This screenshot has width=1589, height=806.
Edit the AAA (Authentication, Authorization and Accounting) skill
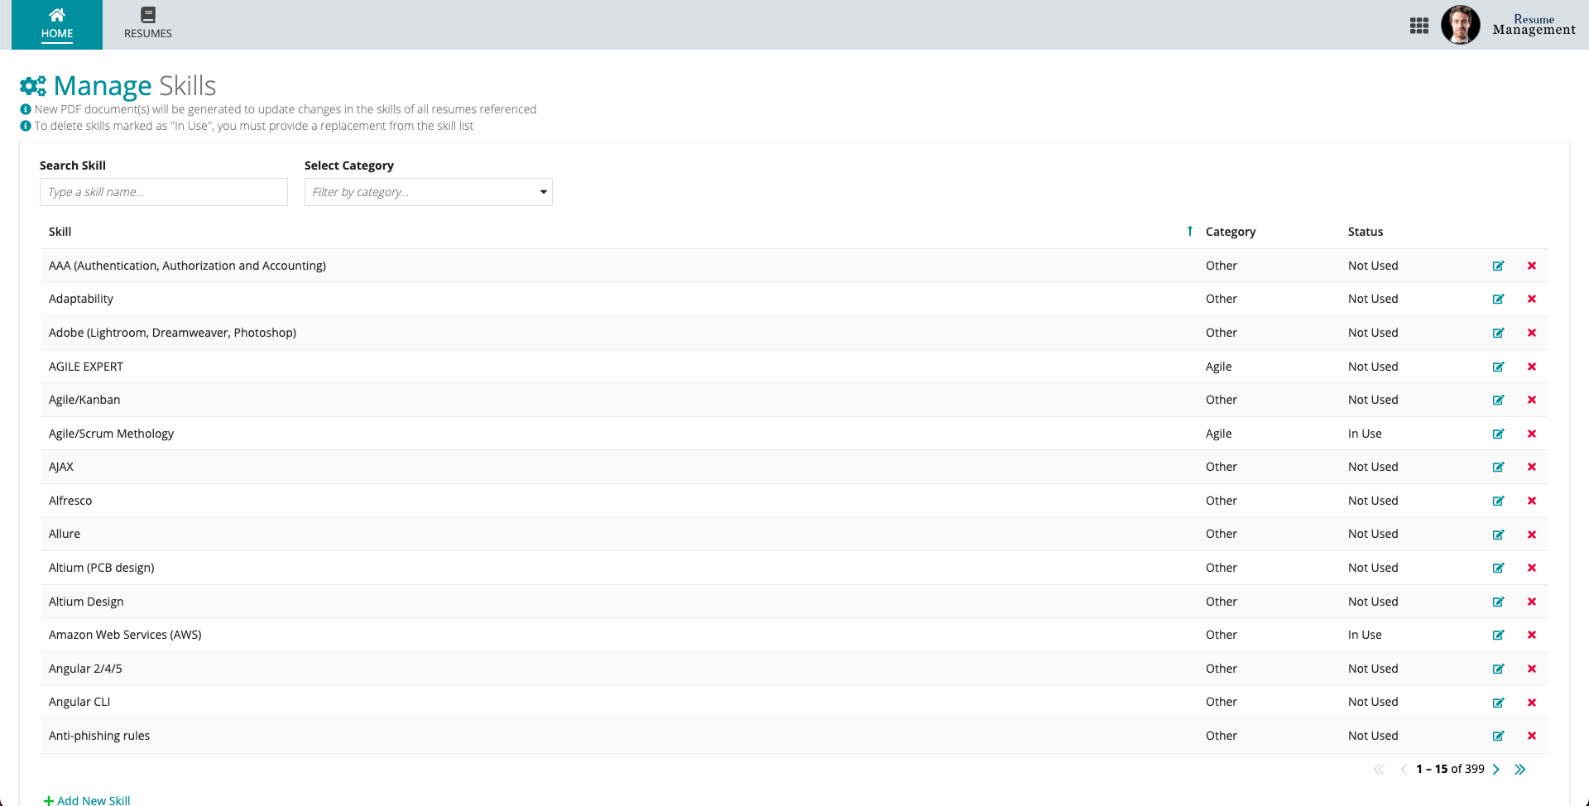coord(1498,266)
